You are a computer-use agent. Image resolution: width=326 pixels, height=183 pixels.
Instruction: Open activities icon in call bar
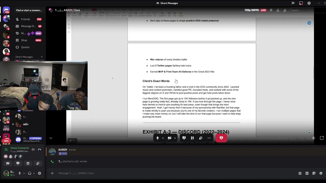[192, 138]
